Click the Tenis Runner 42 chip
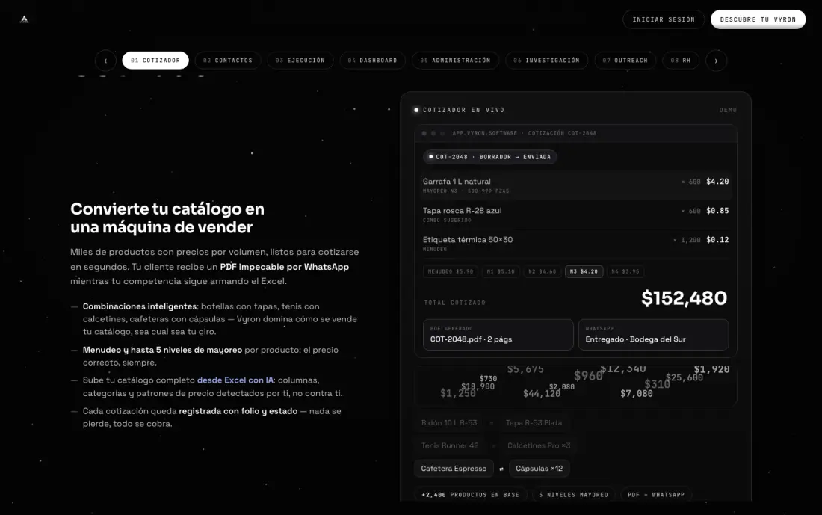This screenshot has height=515, width=822. pos(450,445)
